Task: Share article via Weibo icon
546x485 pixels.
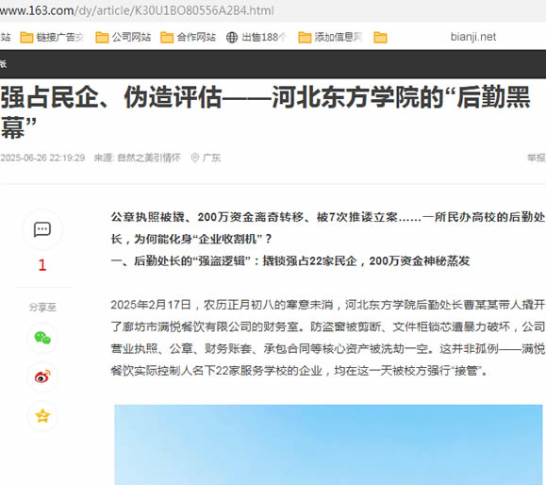Action: pyautogui.click(x=42, y=376)
